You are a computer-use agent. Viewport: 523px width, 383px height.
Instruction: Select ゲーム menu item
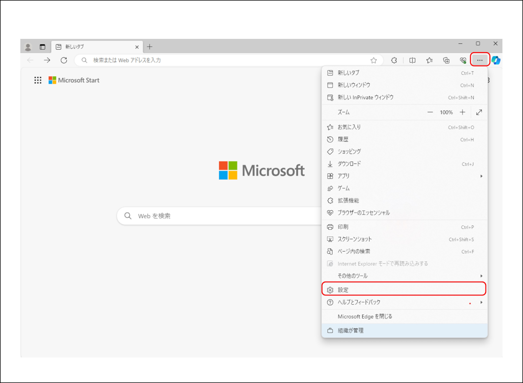pos(404,189)
